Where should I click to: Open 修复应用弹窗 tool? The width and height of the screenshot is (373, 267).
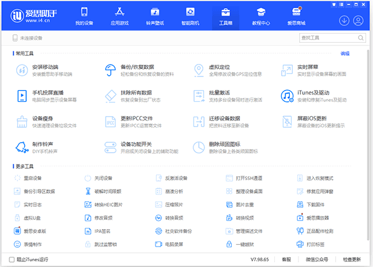[x=315, y=191]
